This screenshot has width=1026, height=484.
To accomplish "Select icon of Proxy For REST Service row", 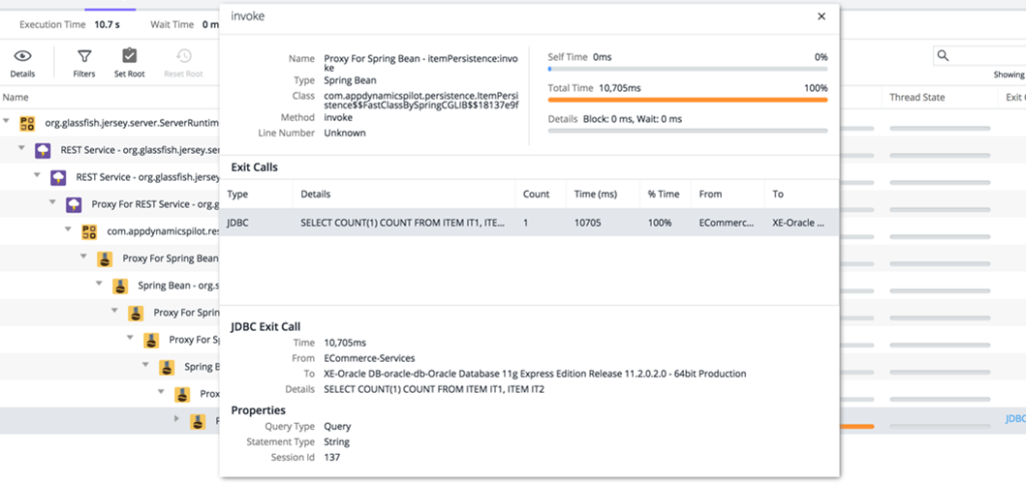I will 74,204.
